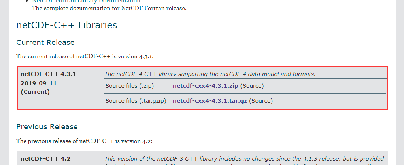Viewport: 404px width, 165px height.
Task: Select the netCDF-C++ 4.3.1 version label
Action: 48,74
